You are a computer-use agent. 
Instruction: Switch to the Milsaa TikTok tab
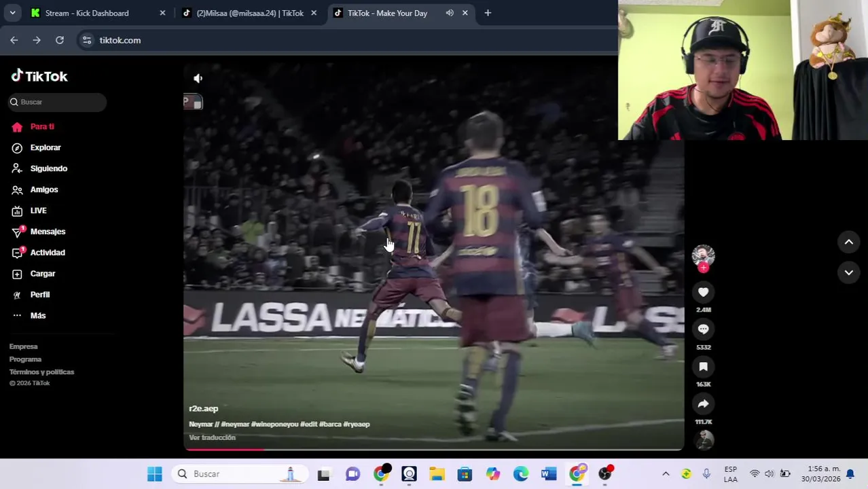tap(249, 13)
